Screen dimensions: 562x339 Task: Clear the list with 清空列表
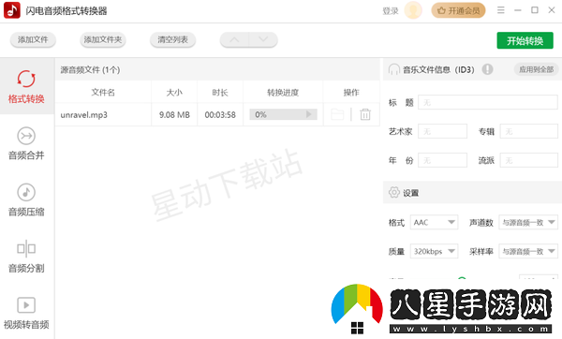(172, 39)
